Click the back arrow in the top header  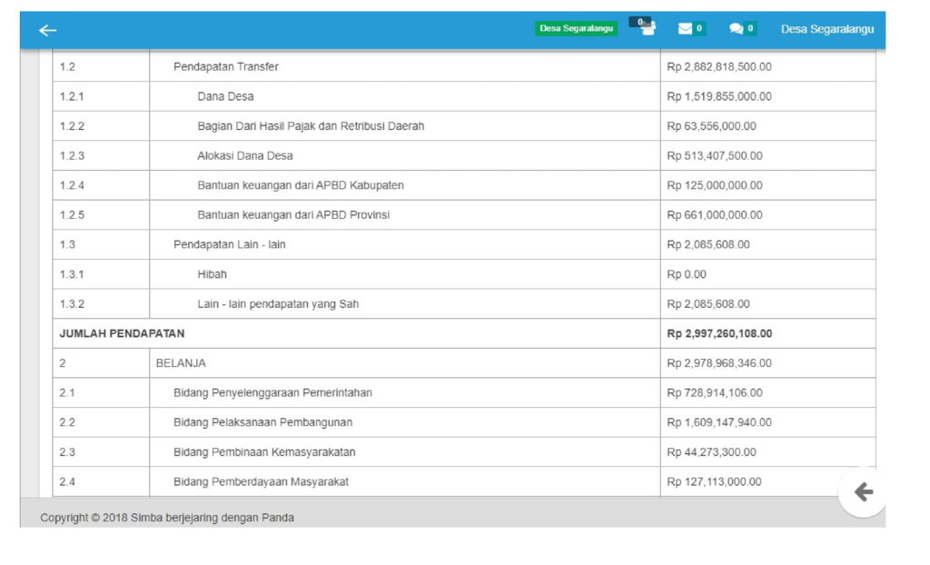click(47, 30)
